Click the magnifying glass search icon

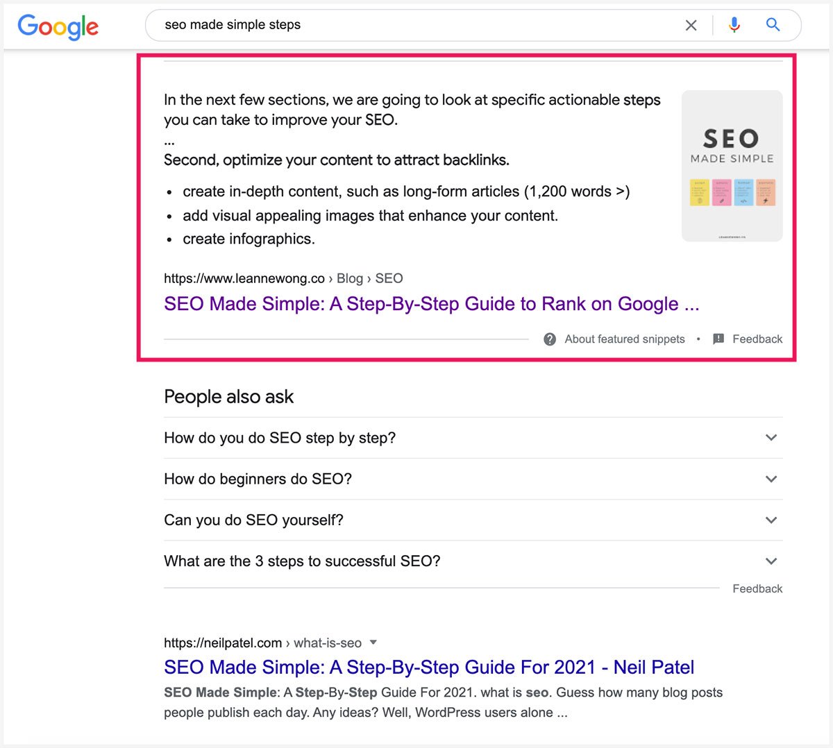tap(773, 25)
